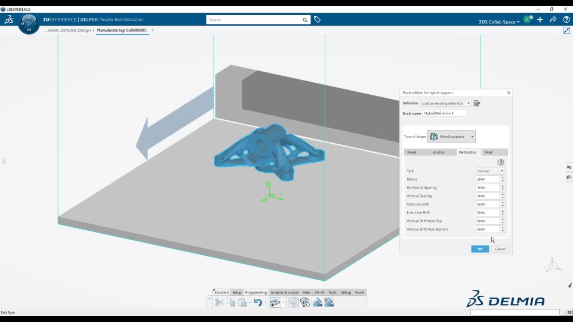
Task: Open the Programming action bar tab
Action: (x=256, y=292)
